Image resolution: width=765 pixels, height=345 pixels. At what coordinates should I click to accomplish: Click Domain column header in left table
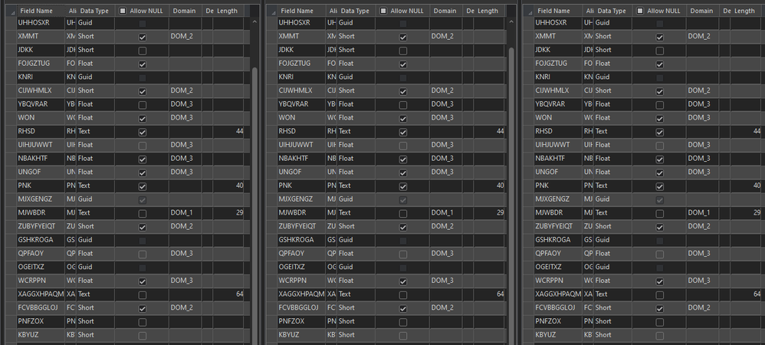point(186,11)
